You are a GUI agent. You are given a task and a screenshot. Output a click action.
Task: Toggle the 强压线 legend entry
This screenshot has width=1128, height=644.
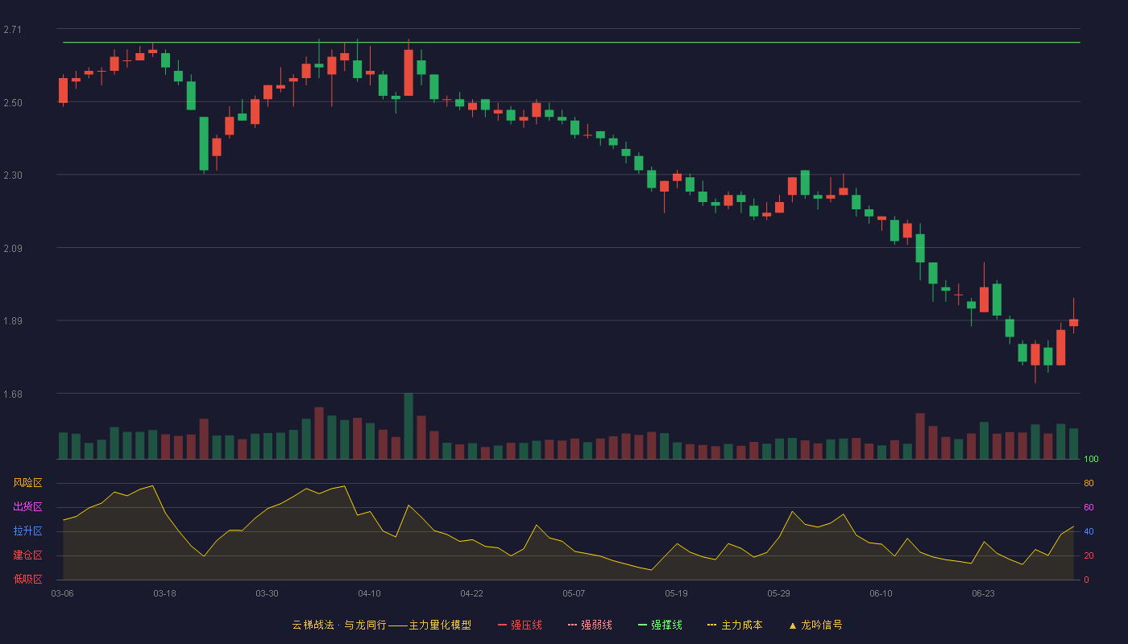click(x=520, y=625)
